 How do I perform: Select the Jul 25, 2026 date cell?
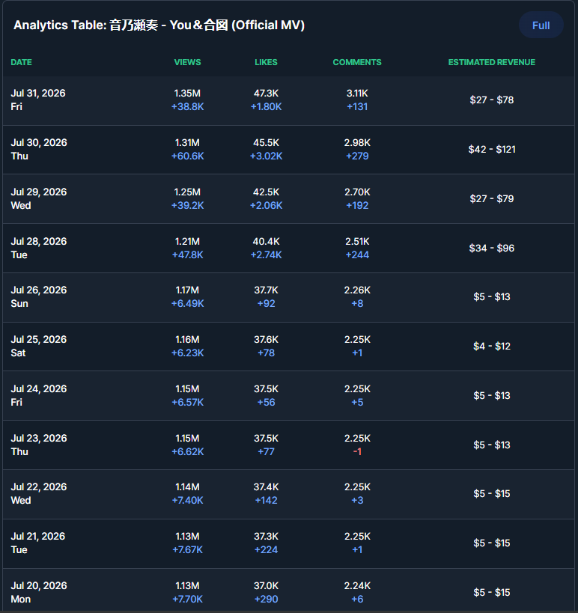click(39, 346)
